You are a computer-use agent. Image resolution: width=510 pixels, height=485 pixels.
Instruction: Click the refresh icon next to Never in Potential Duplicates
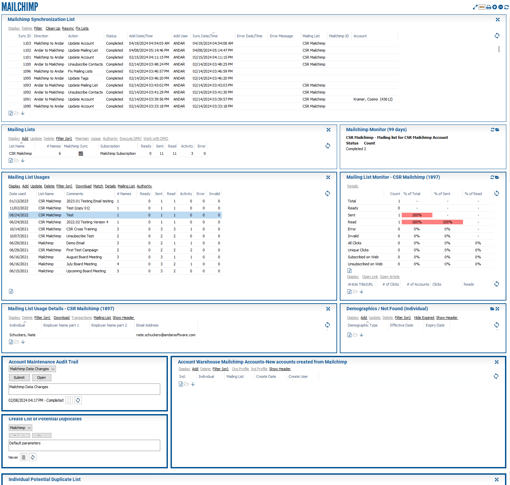coord(33,457)
